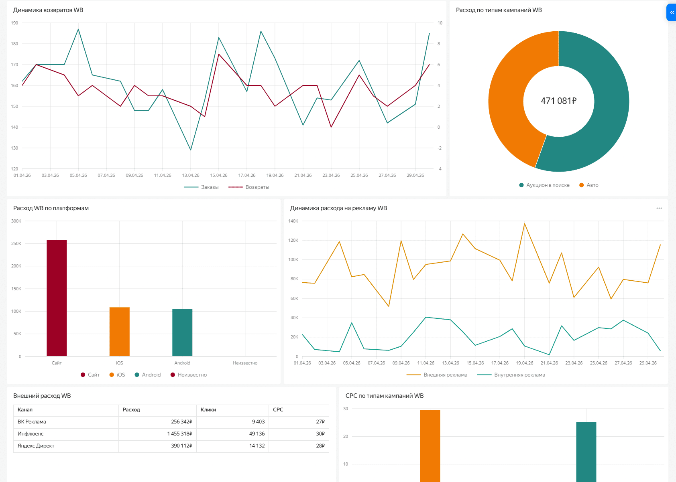Sort the table by the Расход column header
The height and width of the screenshot is (482, 676).
click(x=157, y=410)
